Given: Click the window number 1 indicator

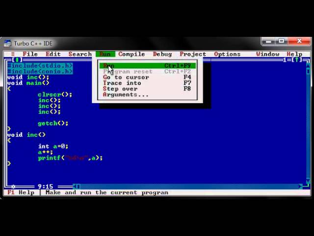Looking at the screenshot, I should [x=285, y=60].
